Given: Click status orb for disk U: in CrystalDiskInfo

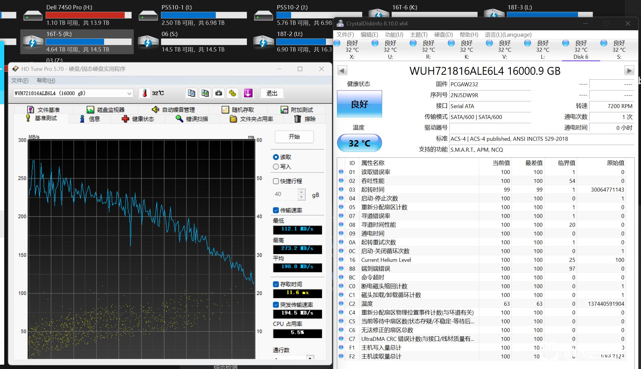Looking at the screenshot, I should 375,43.
